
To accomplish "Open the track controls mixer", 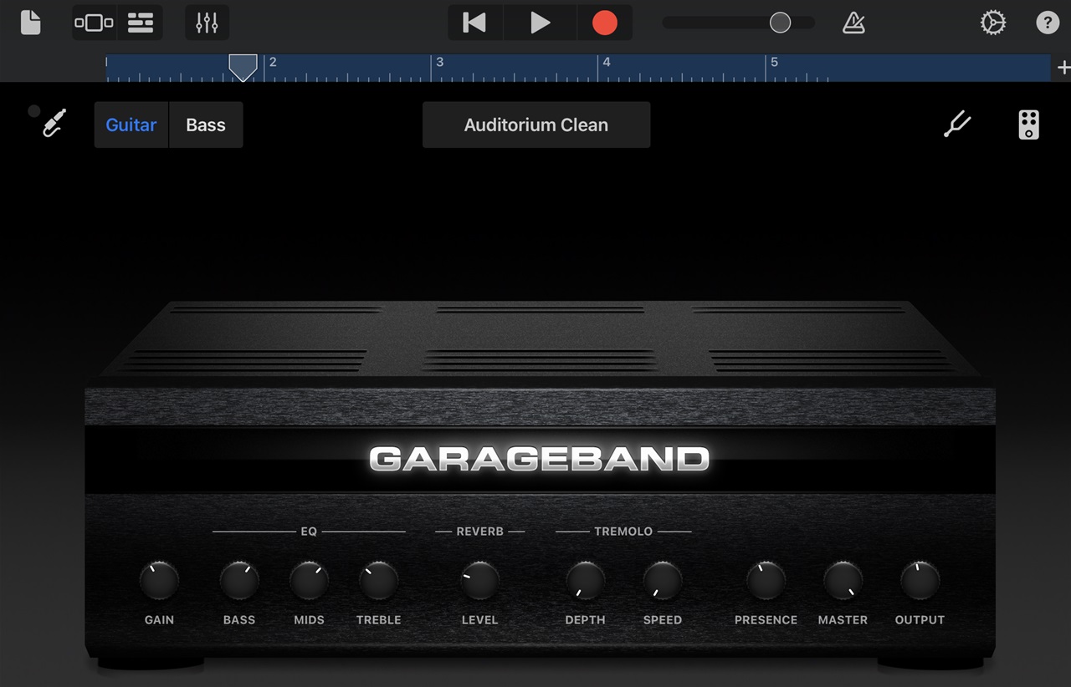I will pyautogui.click(x=207, y=23).
